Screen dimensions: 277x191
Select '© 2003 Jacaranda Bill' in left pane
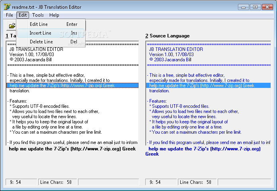tap(31, 60)
